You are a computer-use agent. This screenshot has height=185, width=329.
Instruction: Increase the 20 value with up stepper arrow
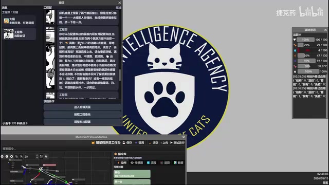click(x=37, y=155)
